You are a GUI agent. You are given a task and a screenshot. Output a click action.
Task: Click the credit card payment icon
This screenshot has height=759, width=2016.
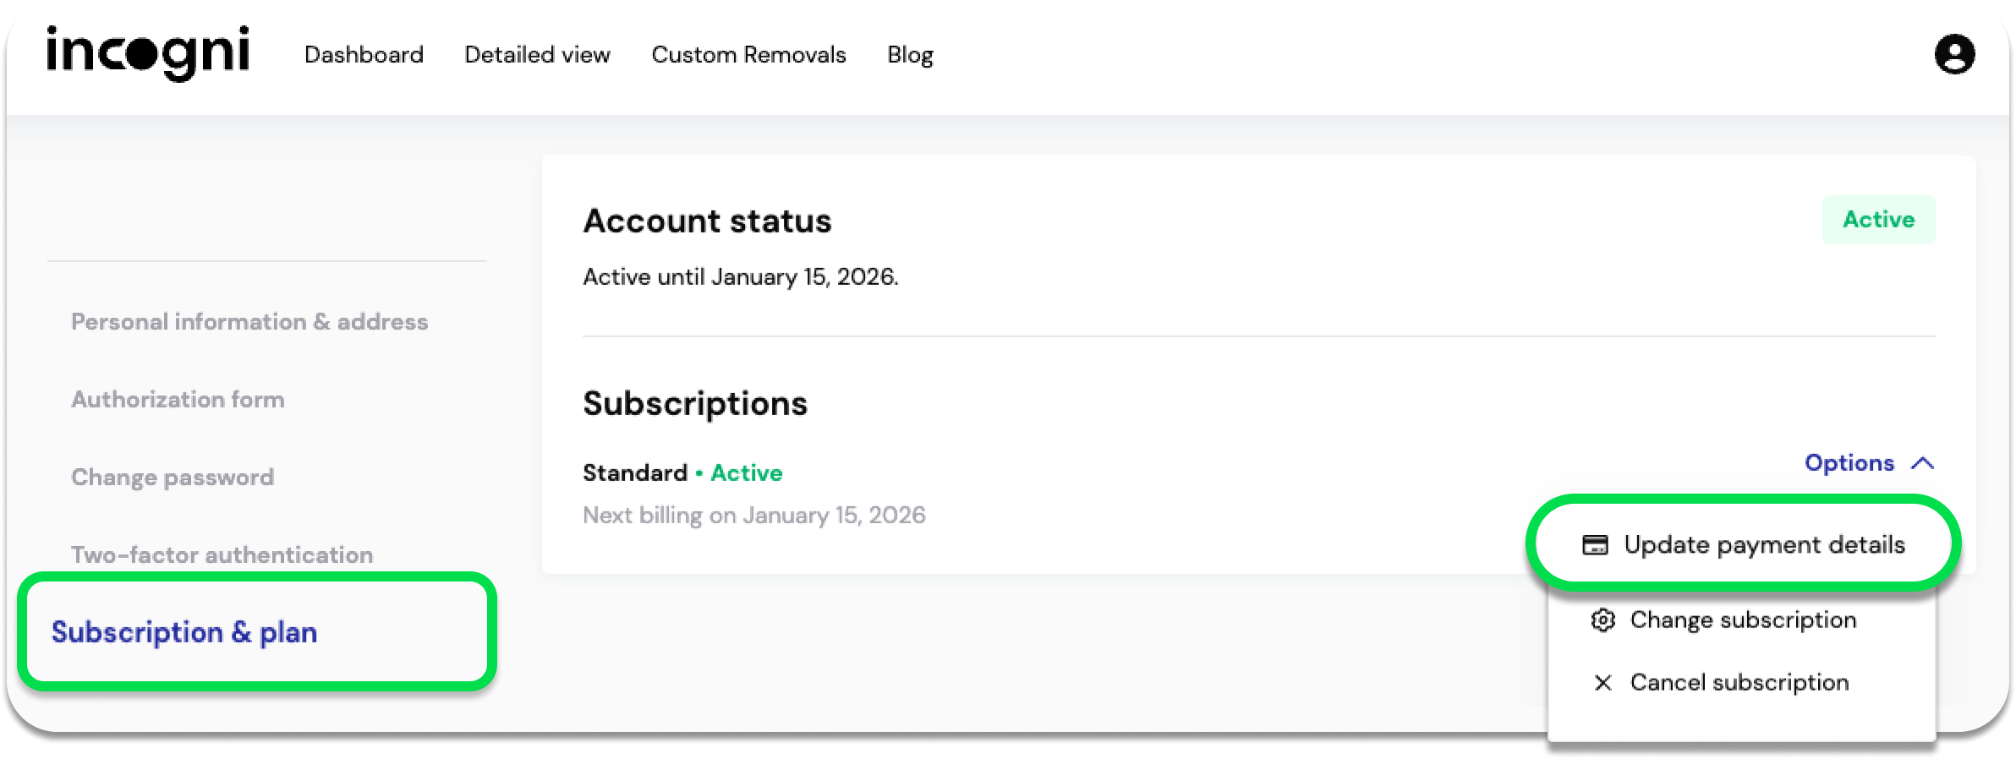[1595, 545]
